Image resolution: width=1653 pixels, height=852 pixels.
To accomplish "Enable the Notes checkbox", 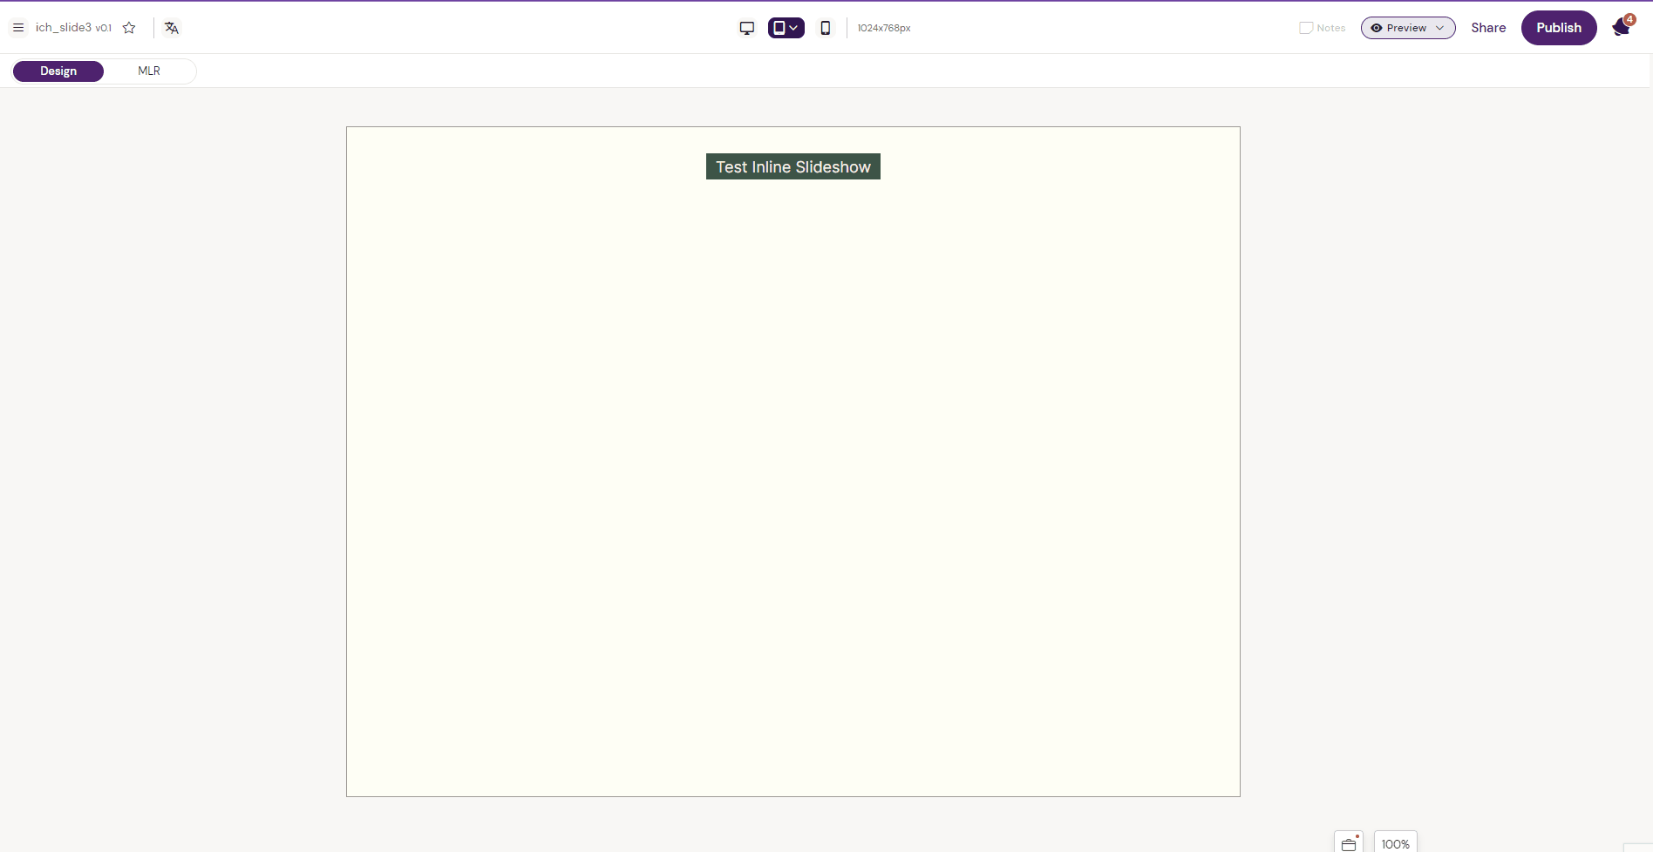I will click(1305, 27).
